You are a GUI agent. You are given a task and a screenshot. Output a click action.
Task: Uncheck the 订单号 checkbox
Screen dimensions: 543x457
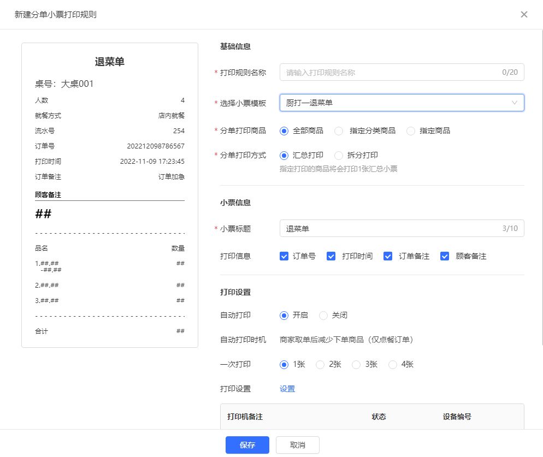(284, 256)
